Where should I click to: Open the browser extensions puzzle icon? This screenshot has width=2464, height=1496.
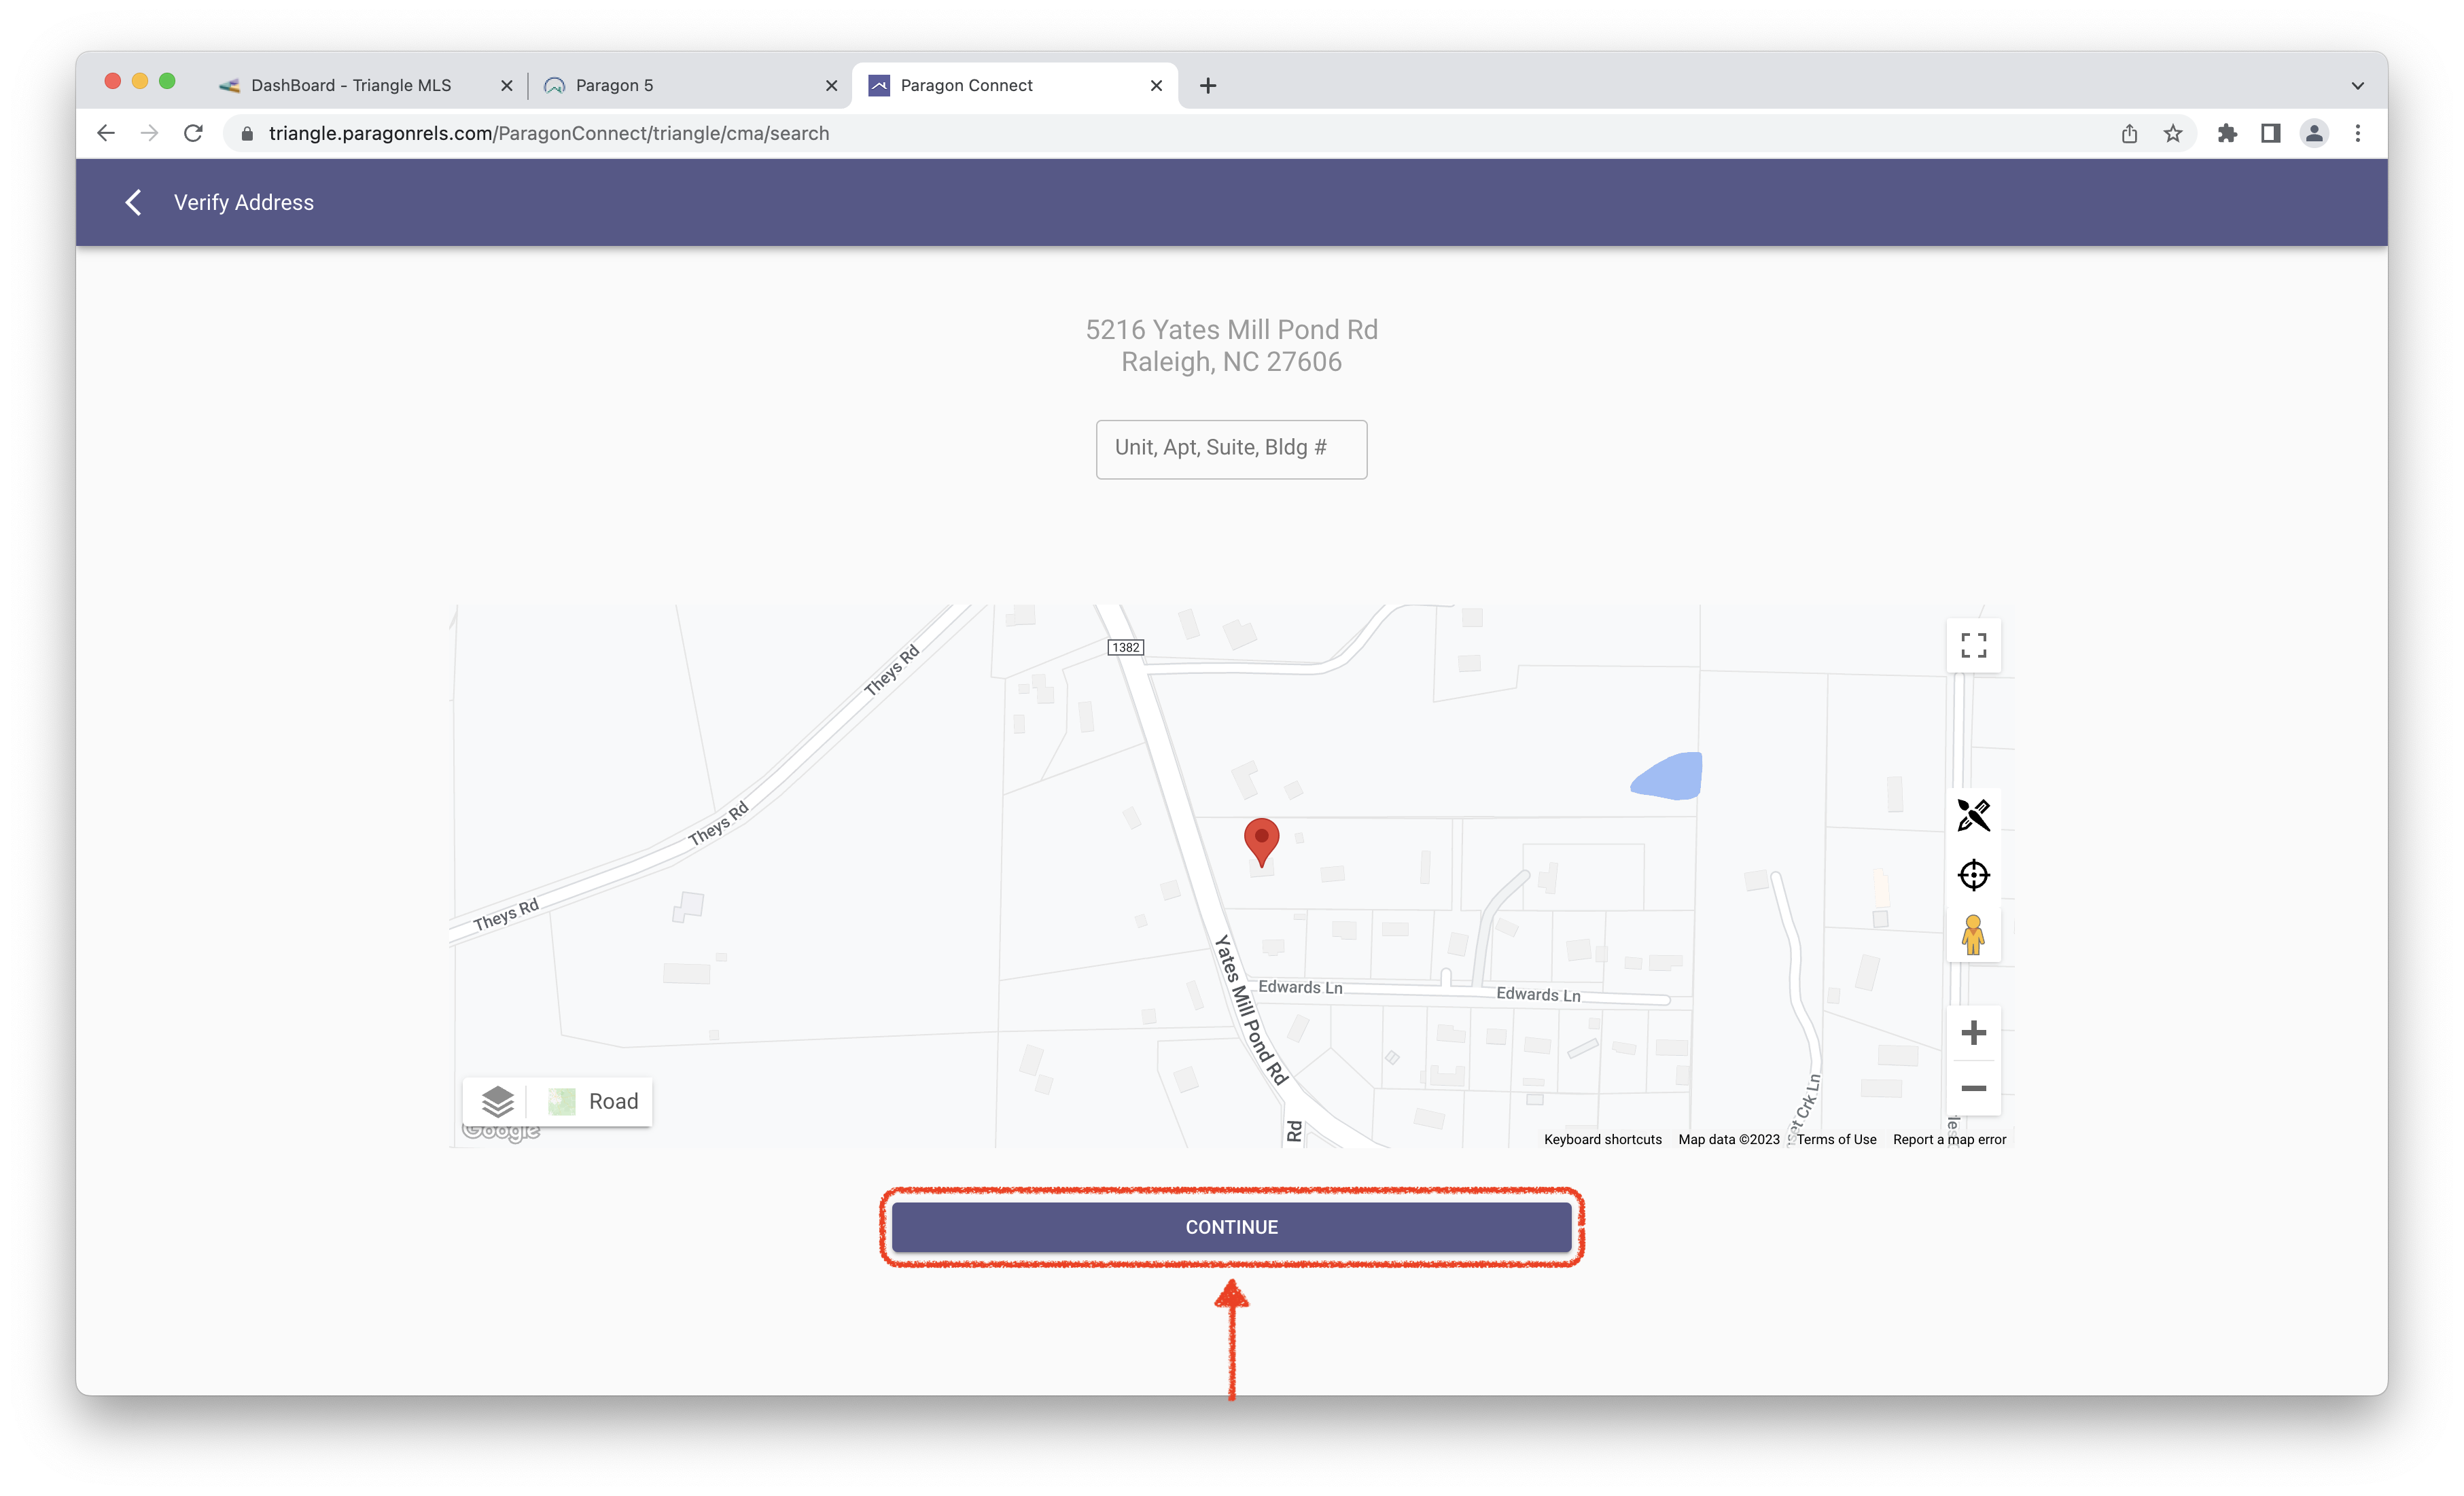point(2227,133)
